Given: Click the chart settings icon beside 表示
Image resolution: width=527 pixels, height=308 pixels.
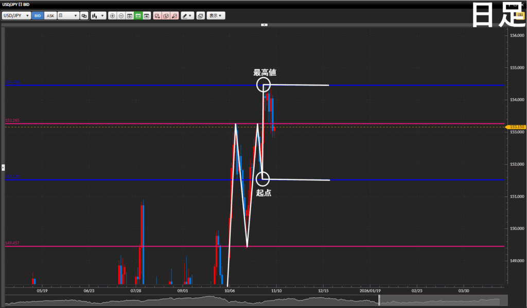Looking at the screenshot, I should (200, 16).
